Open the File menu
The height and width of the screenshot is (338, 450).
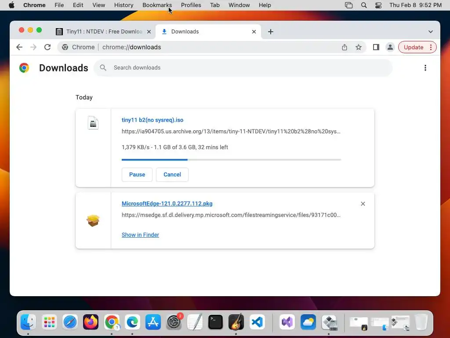click(59, 5)
